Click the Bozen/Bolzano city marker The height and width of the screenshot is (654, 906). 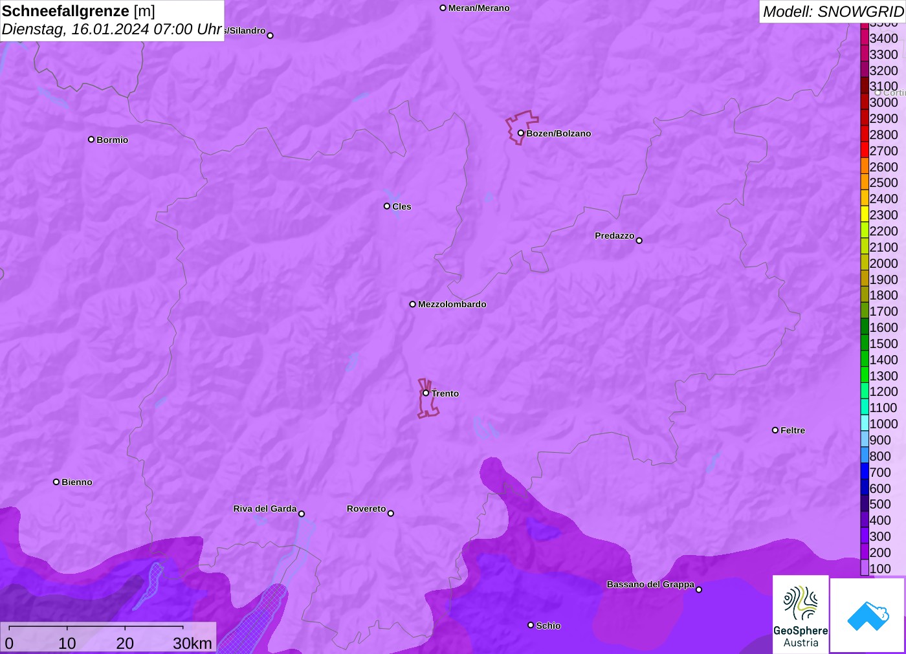click(520, 133)
